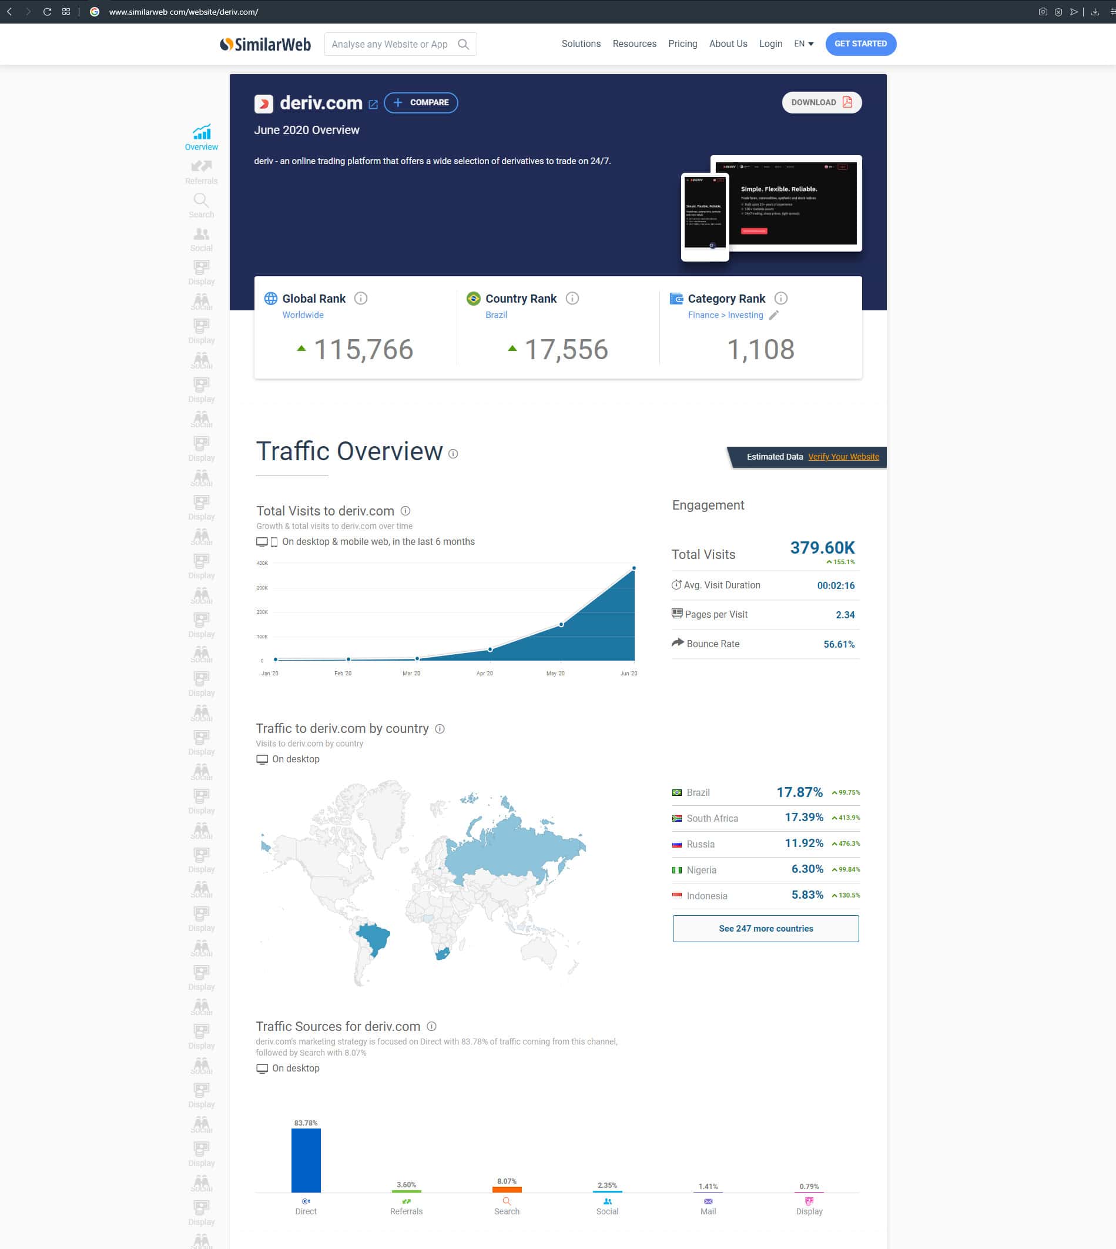Viewport: 1116px width, 1249px height.
Task: Click the Category Rank info icon
Action: 780,299
